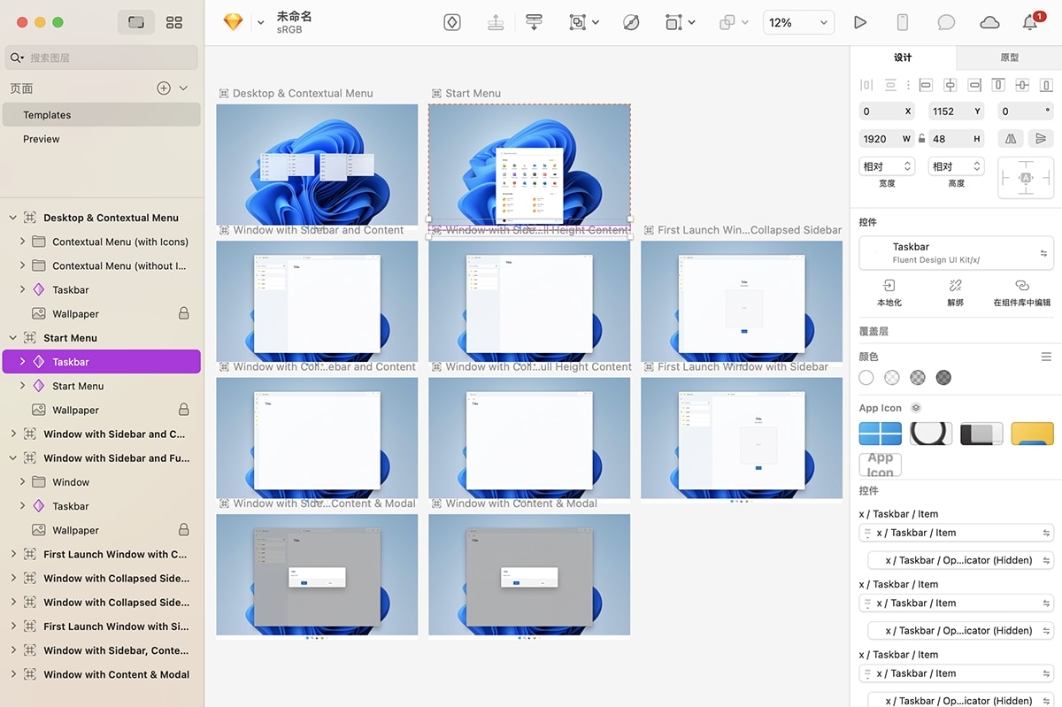Toggle lock on Wallpaper below Window layer
This screenshot has width=1062, height=707.
point(183,530)
